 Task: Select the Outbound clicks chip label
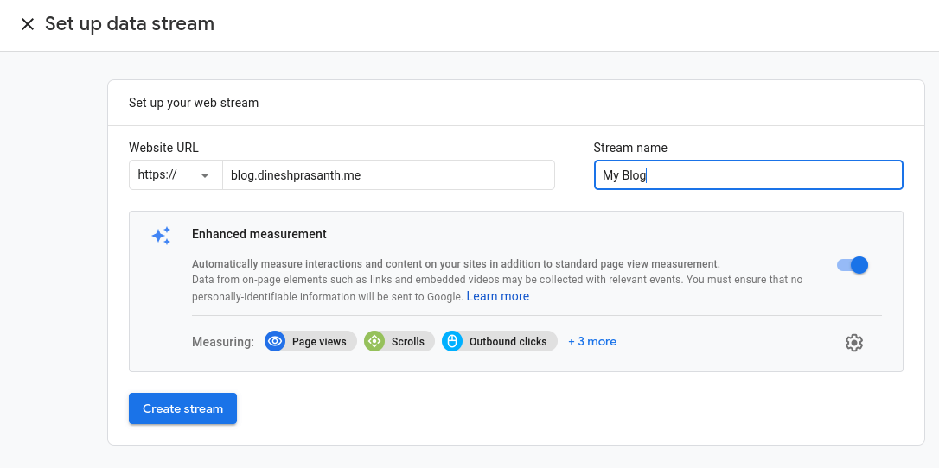(x=508, y=342)
